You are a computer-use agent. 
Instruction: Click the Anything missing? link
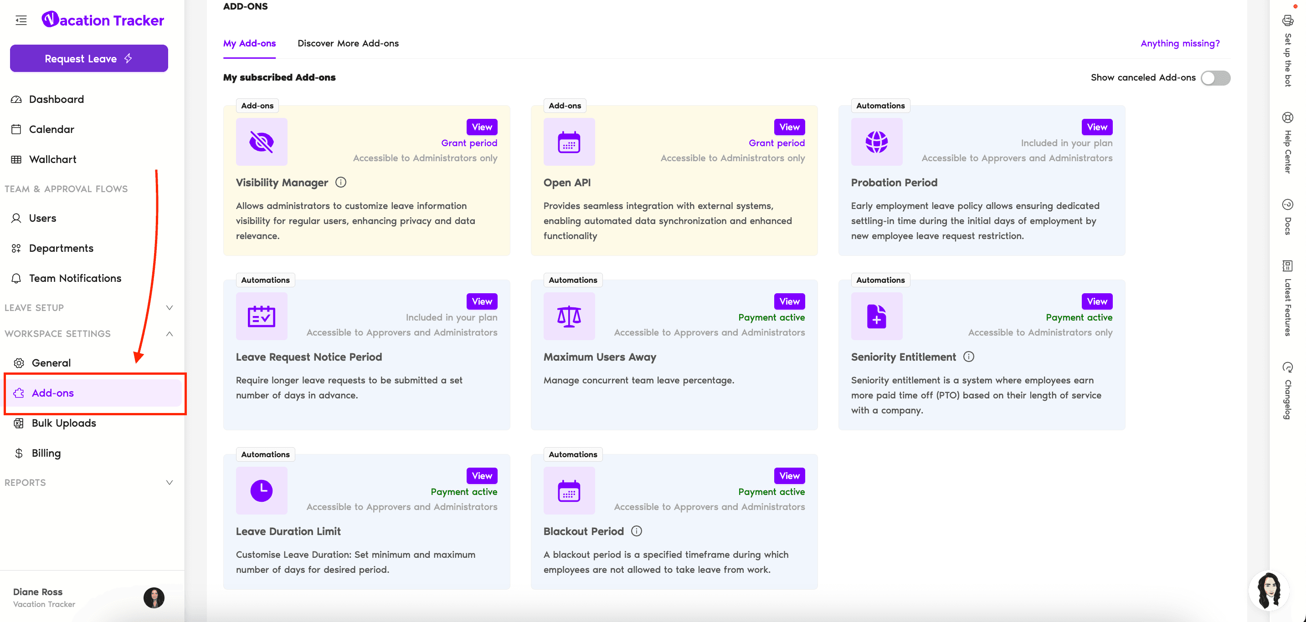coord(1180,44)
